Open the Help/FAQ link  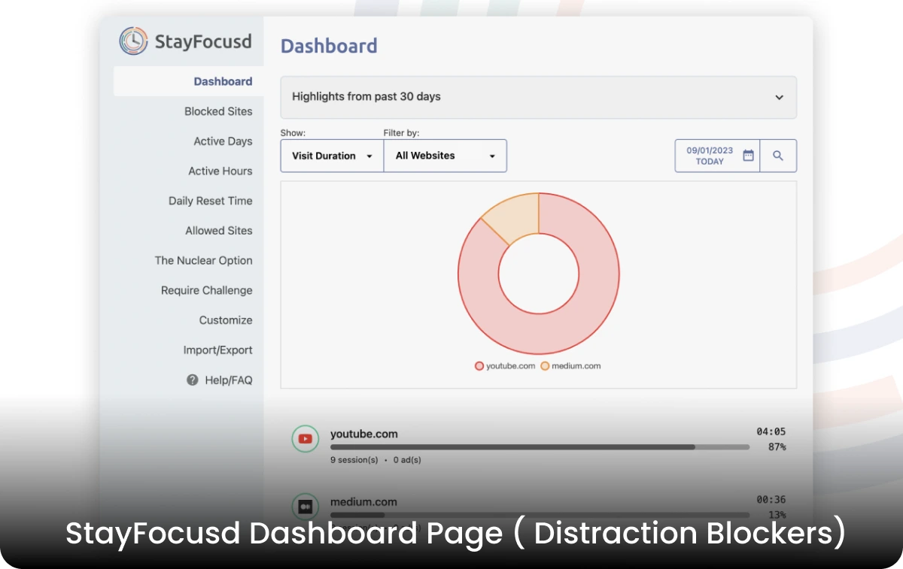[229, 380]
